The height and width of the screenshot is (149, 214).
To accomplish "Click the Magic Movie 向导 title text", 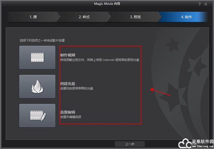I will (x=107, y=4).
